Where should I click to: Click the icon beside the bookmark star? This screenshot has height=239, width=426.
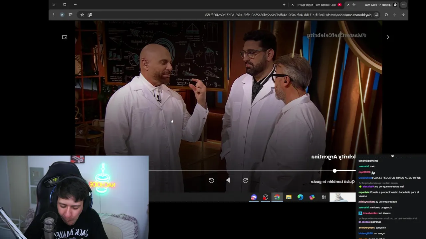coord(90,15)
